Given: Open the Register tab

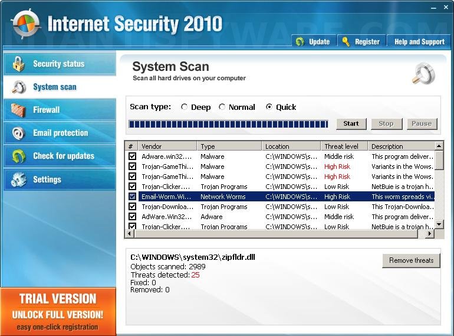Looking at the screenshot, I should pos(361,41).
